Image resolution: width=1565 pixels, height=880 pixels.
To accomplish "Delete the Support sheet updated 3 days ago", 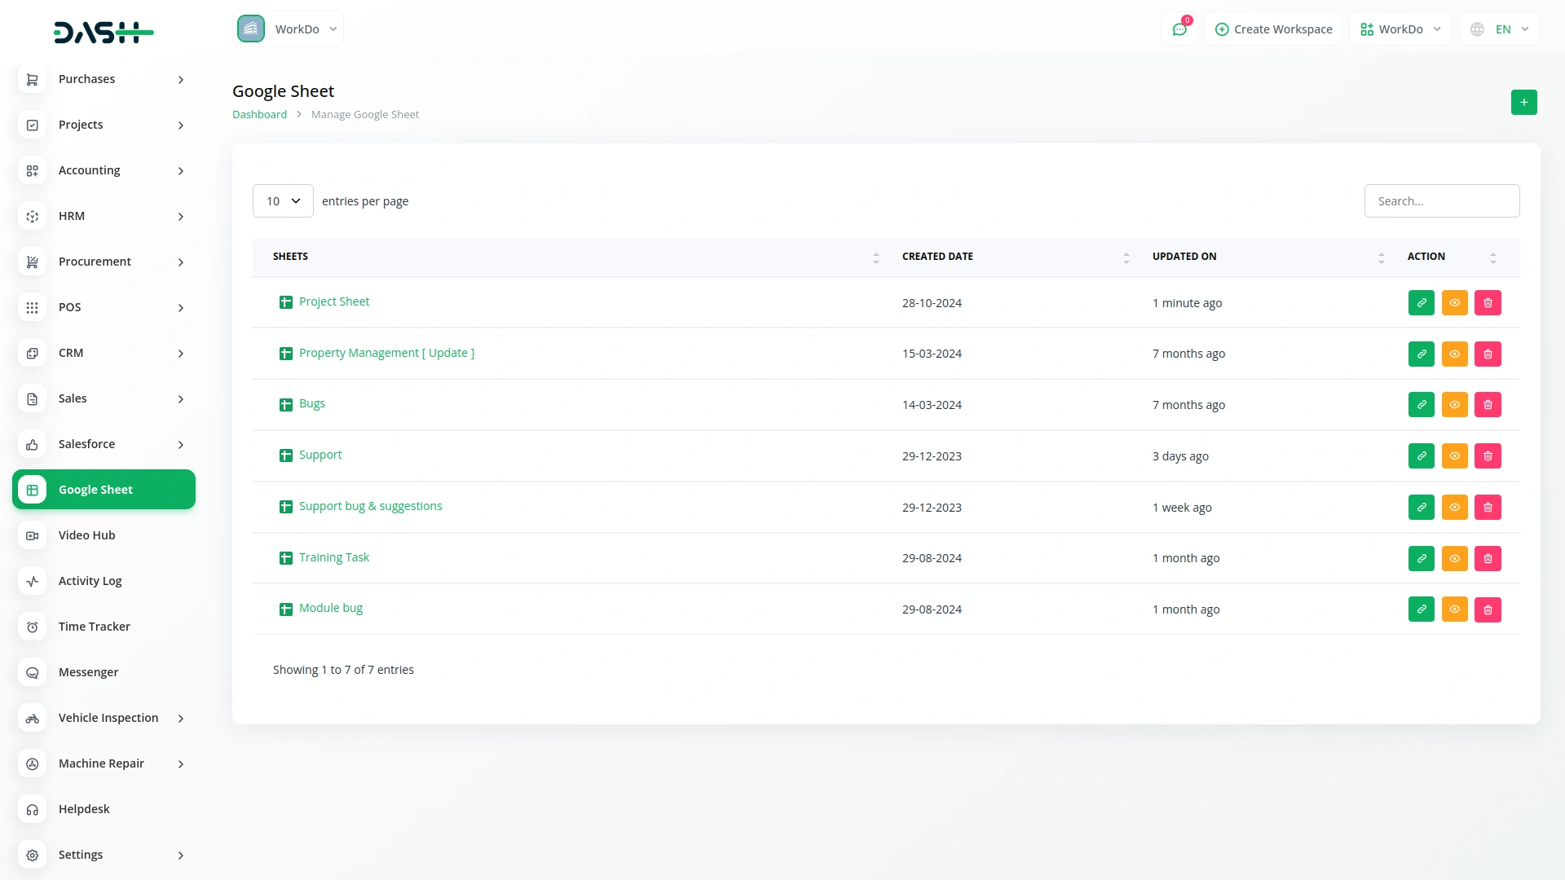I will 1488,456.
